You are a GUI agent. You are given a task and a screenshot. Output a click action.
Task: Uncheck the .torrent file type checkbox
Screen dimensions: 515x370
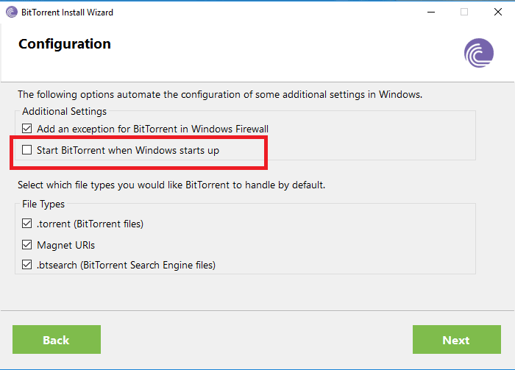coord(27,224)
